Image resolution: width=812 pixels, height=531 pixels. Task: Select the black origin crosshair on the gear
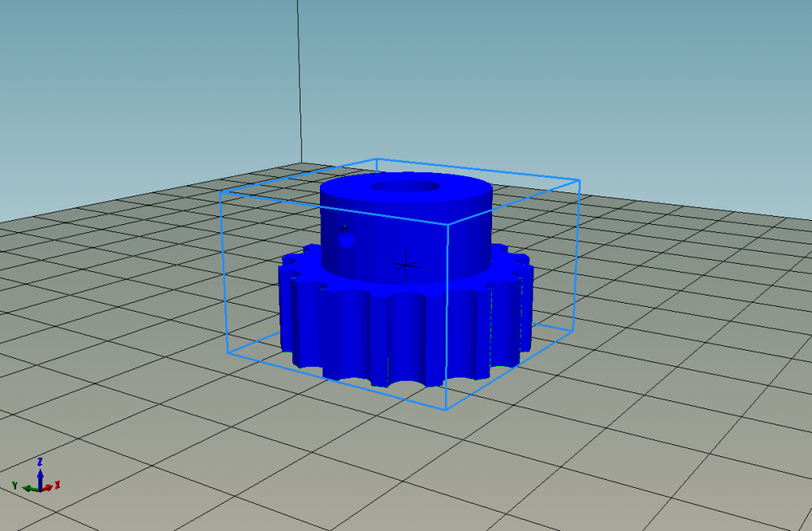pos(404,264)
